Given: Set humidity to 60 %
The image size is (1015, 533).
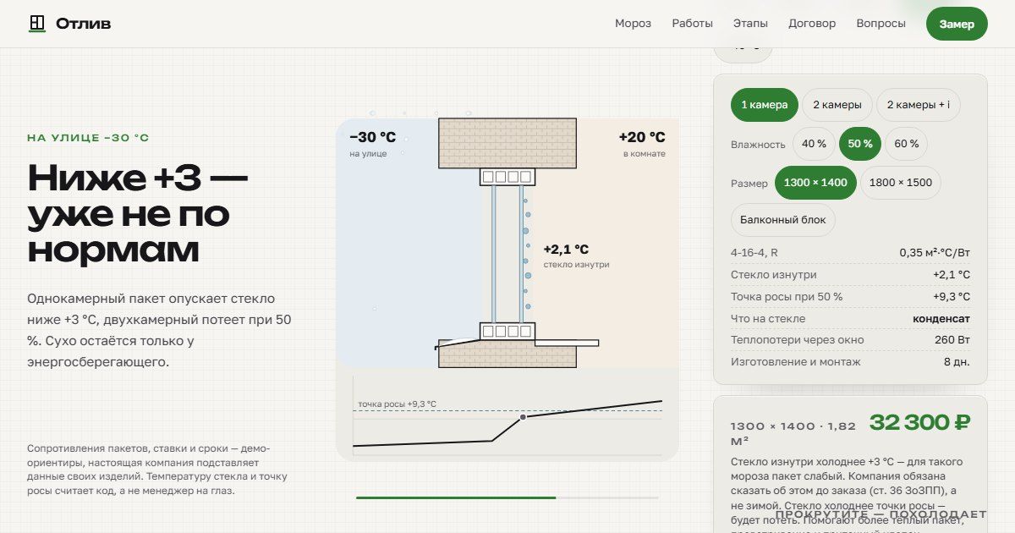Looking at the screenshot, I should coord(907,144).
